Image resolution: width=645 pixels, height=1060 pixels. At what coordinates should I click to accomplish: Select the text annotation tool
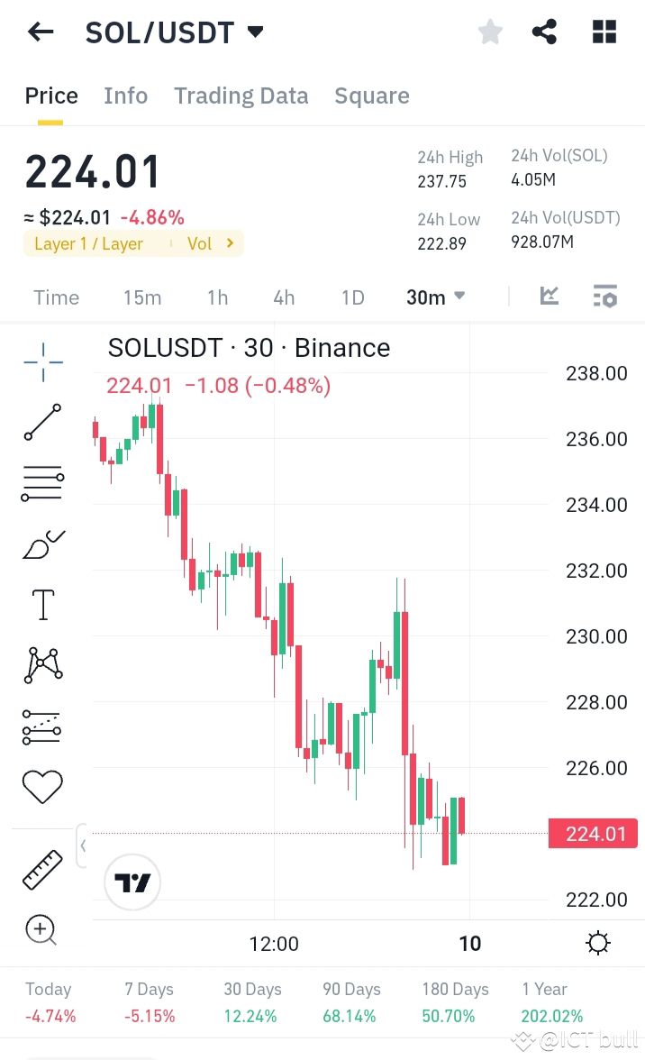pyautogui.click(x=41, y=604)
